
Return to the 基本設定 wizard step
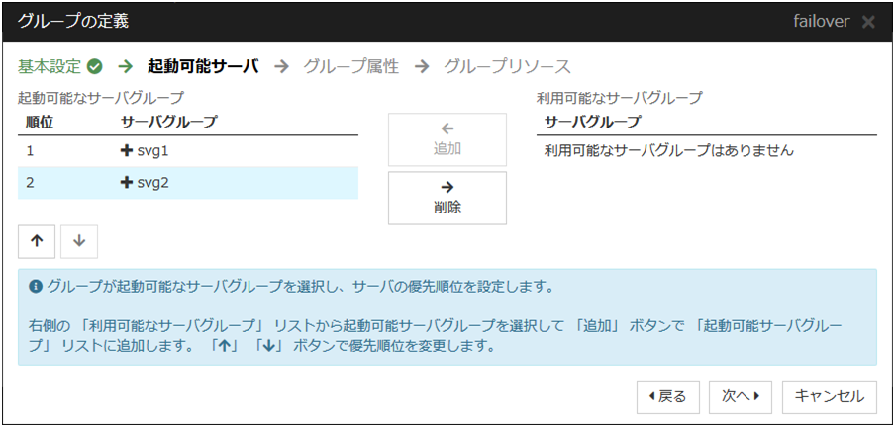[50, 67]
